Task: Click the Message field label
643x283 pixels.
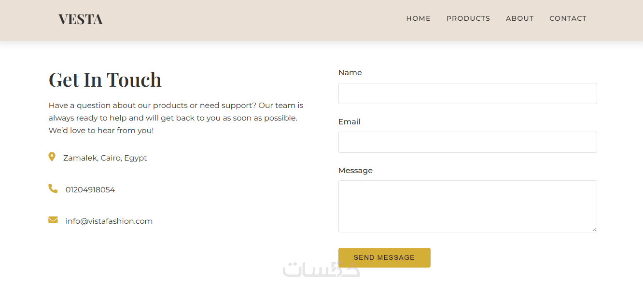Action: click(x=355, y=171)
